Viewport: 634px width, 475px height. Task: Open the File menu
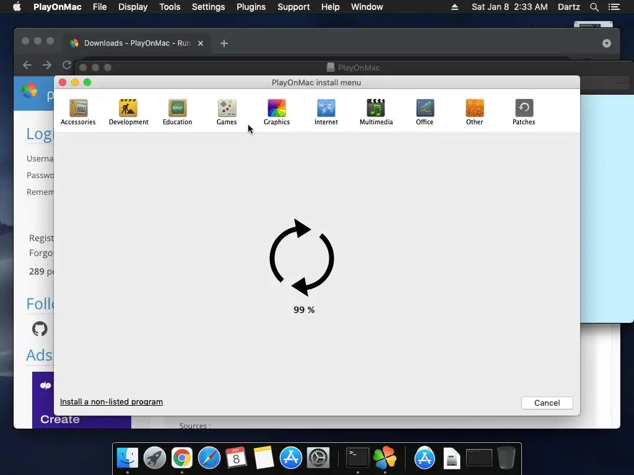click(100, 7)
